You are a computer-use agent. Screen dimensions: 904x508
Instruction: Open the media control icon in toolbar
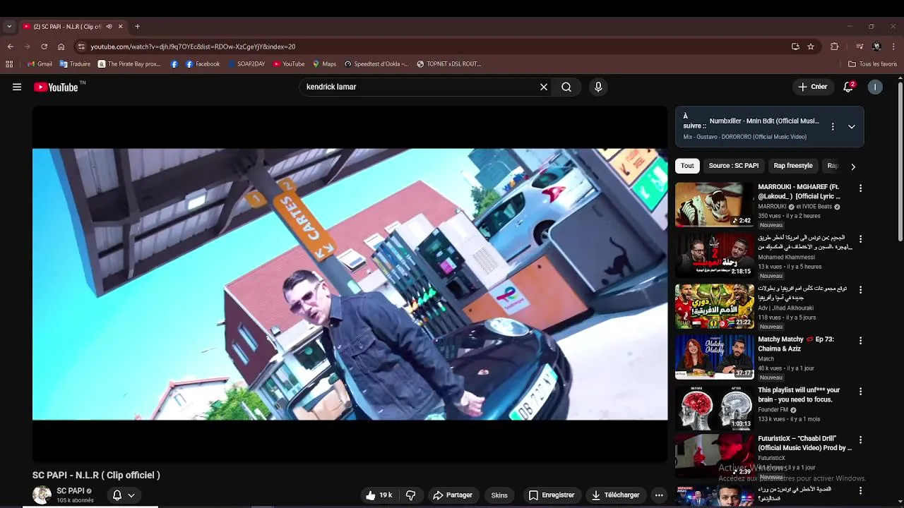(860, 47)
